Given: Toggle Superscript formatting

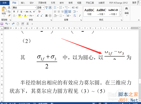Looking at the screenshot, I should [34, 12].
